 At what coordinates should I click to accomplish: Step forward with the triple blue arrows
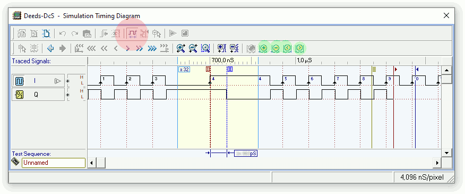tap(152, 48)
